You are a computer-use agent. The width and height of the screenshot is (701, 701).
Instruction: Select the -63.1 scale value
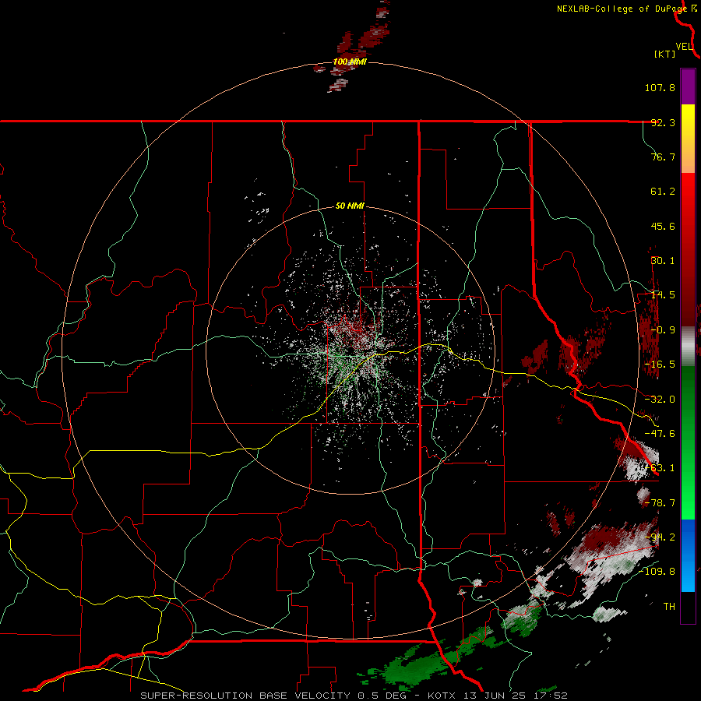(660, 468)
